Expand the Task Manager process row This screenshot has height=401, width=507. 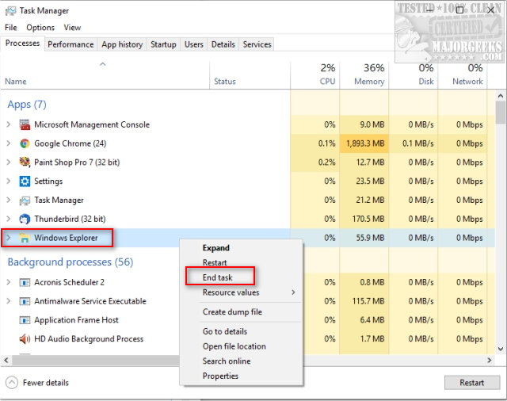point(9,200)
